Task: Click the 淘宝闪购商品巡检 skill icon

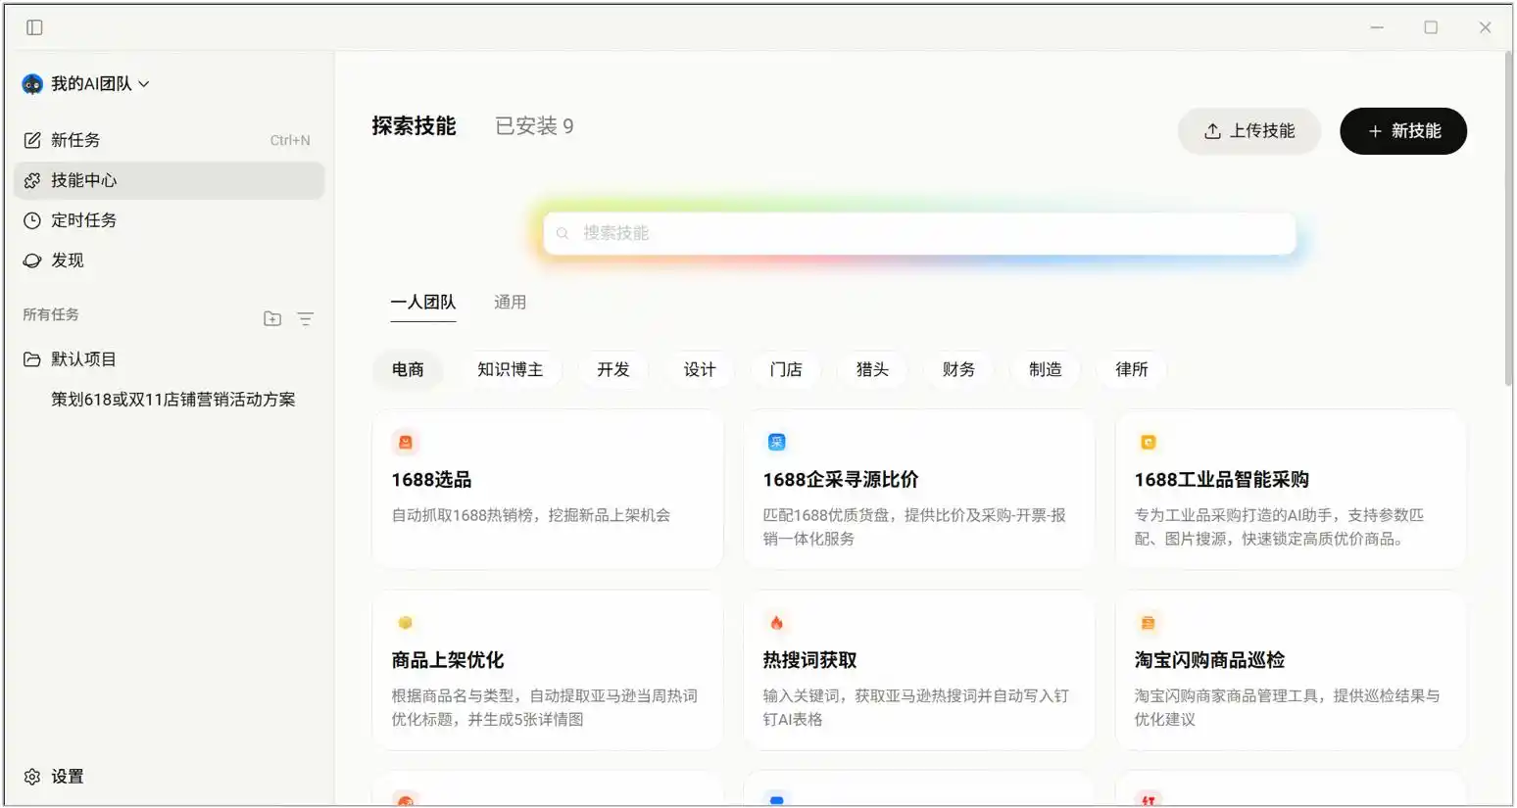Action: [x=1148, y=623]
